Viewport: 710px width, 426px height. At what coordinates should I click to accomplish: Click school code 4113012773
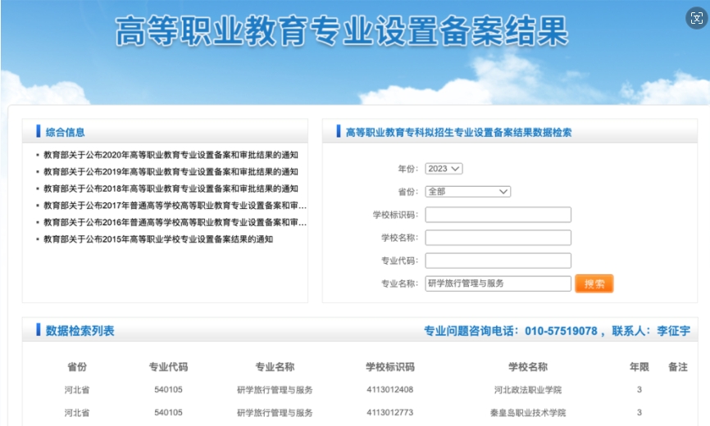pos(390,413)
